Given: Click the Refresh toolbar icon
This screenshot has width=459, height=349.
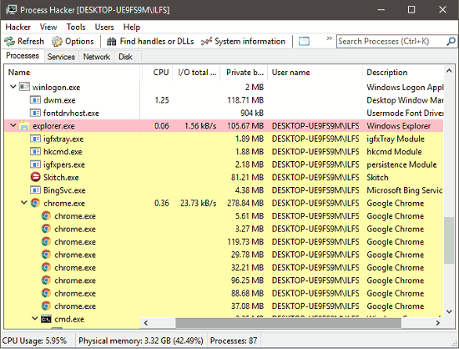Looking at the screenshot, I should pos(9,41).
